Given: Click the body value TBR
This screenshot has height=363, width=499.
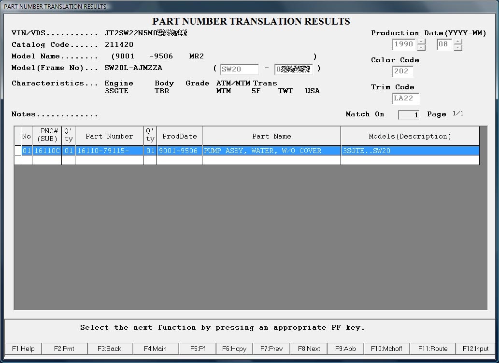Looking at the screenshot, I should (162, 91).
